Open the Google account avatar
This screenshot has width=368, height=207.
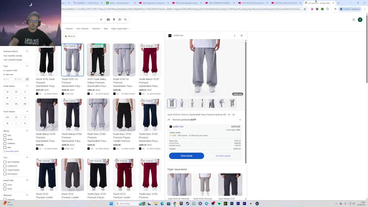point(360,20)
